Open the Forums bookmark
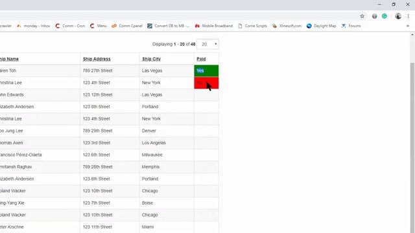 click(x=351, y=26)
